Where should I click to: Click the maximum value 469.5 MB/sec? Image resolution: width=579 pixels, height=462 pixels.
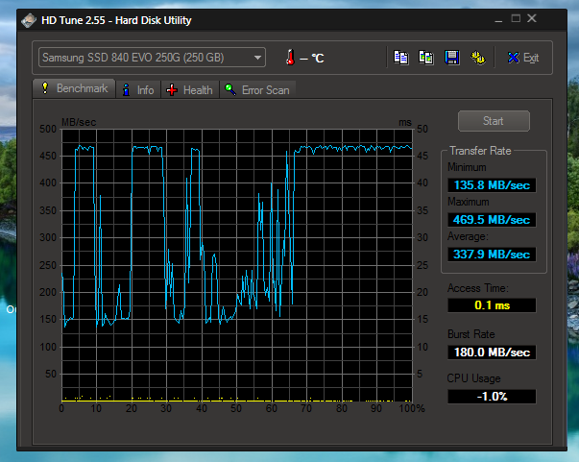[x=492, y=220]
